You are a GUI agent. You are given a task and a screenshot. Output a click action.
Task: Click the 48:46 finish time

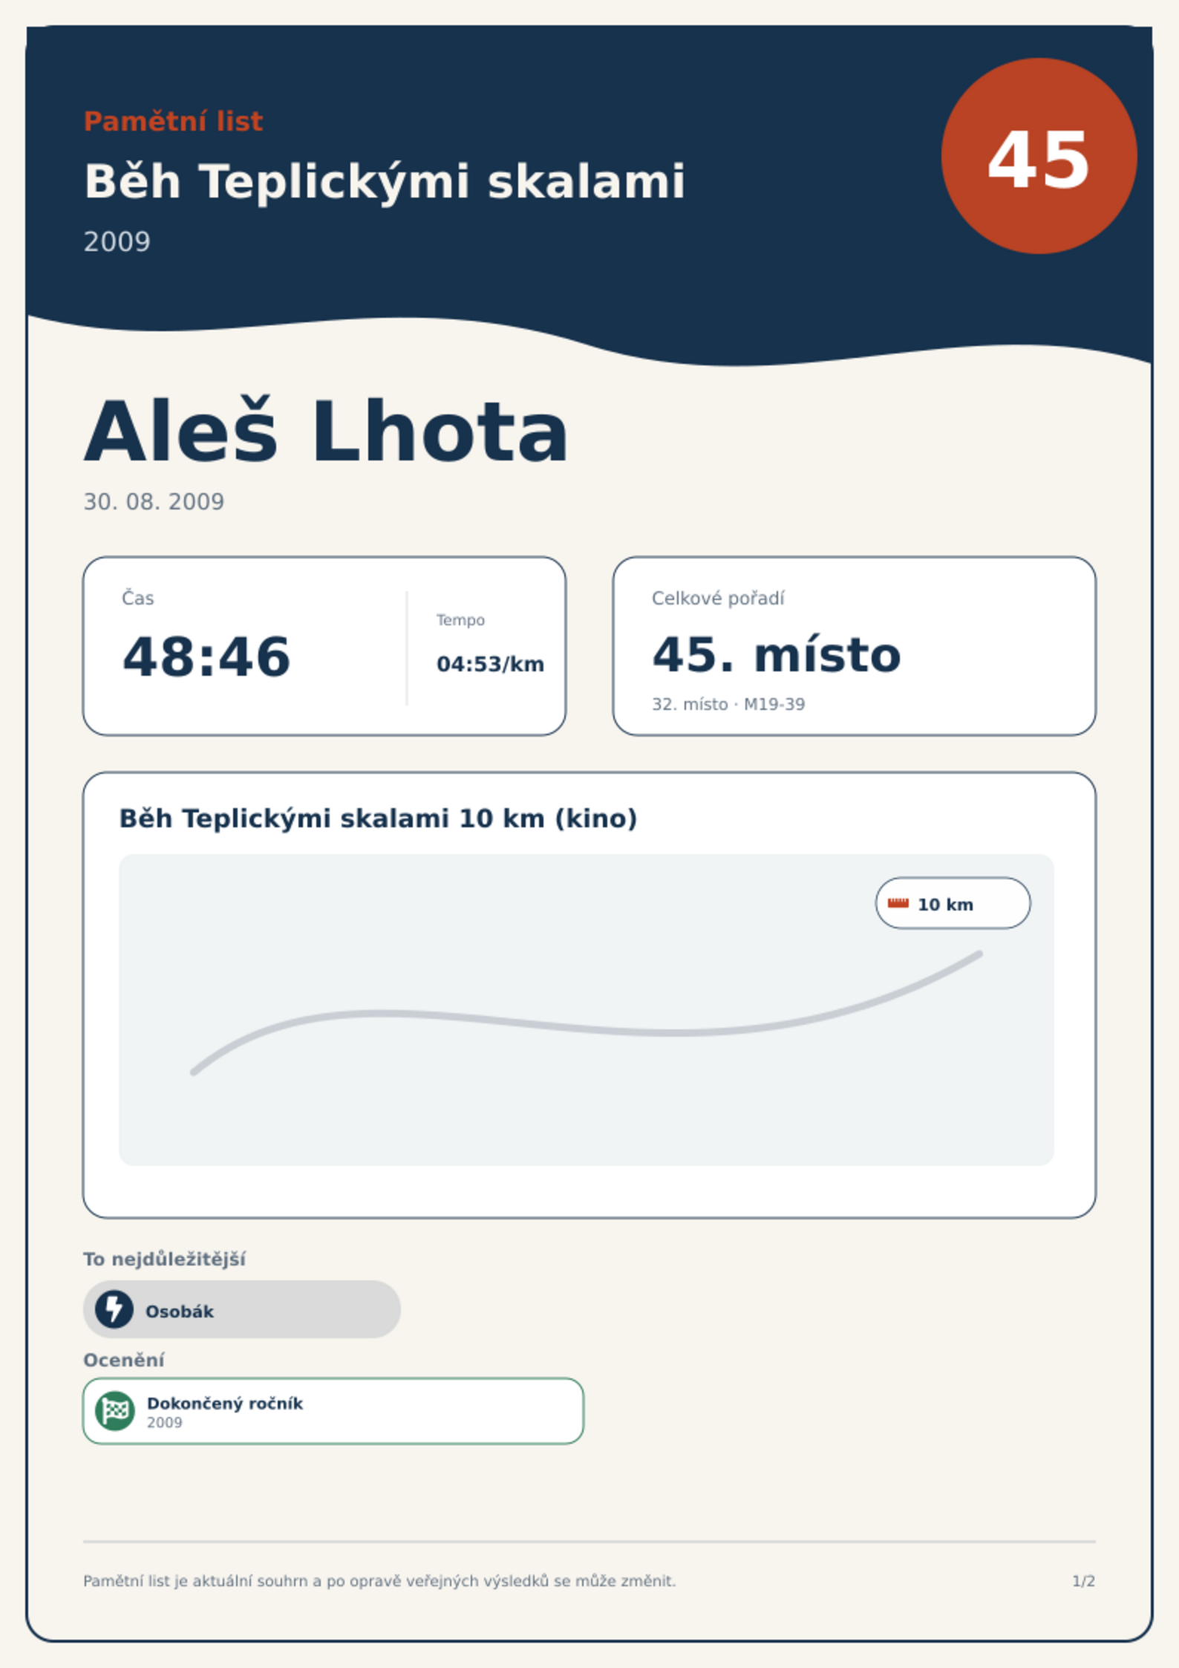point(206,657)
